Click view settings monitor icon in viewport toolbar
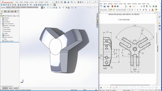The width and height of the screenshot is (162, 91). (x=72, y=8)
